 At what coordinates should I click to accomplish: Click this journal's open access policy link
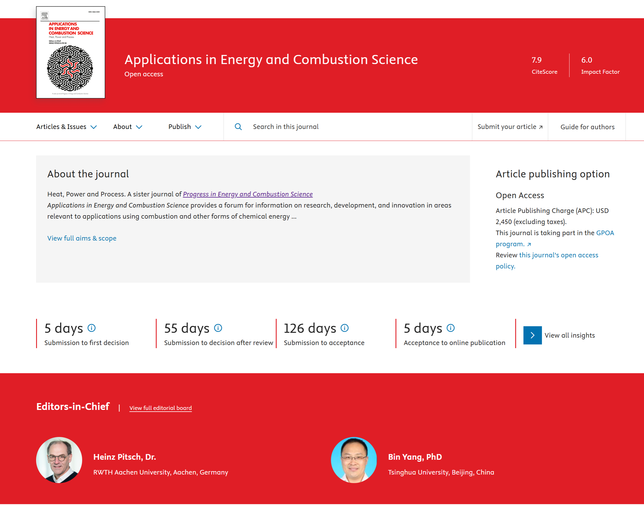558,255
